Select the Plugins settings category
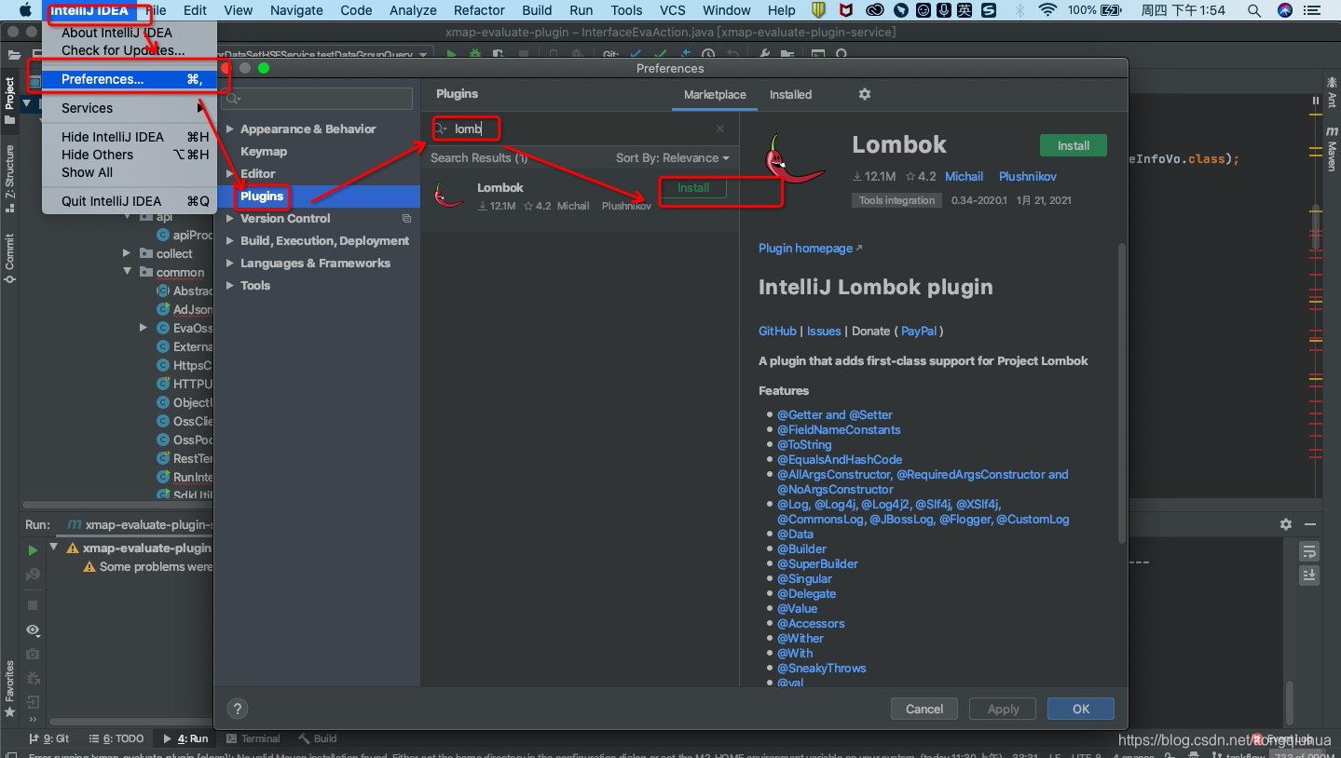Viewport: 1341px width, 758px height. click(x=318, y=196)
